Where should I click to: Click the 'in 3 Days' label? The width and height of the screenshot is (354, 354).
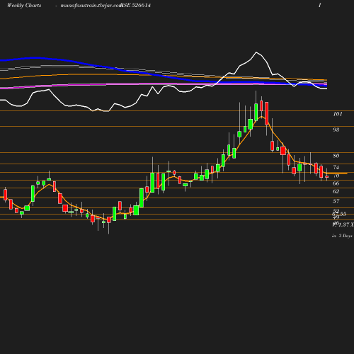(x=342, y=236)
